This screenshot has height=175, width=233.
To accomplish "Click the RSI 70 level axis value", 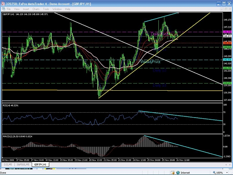I will pos(224,112).
